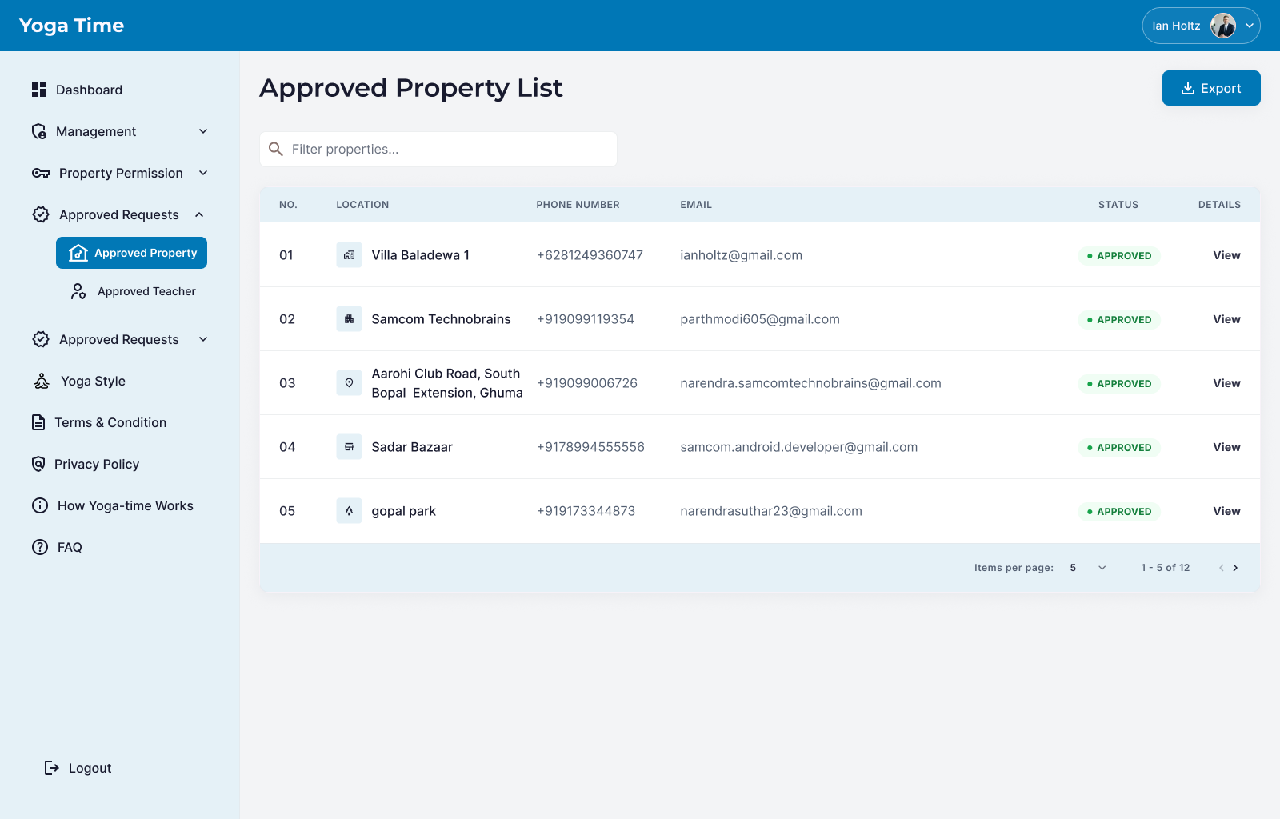The image size is (1280, 819).
Task: Click Ian Holtz profile avatar
Action: 1223,26
